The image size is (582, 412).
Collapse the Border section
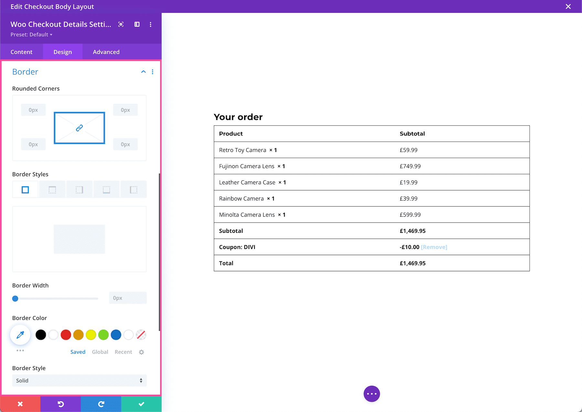click(143, 72)
